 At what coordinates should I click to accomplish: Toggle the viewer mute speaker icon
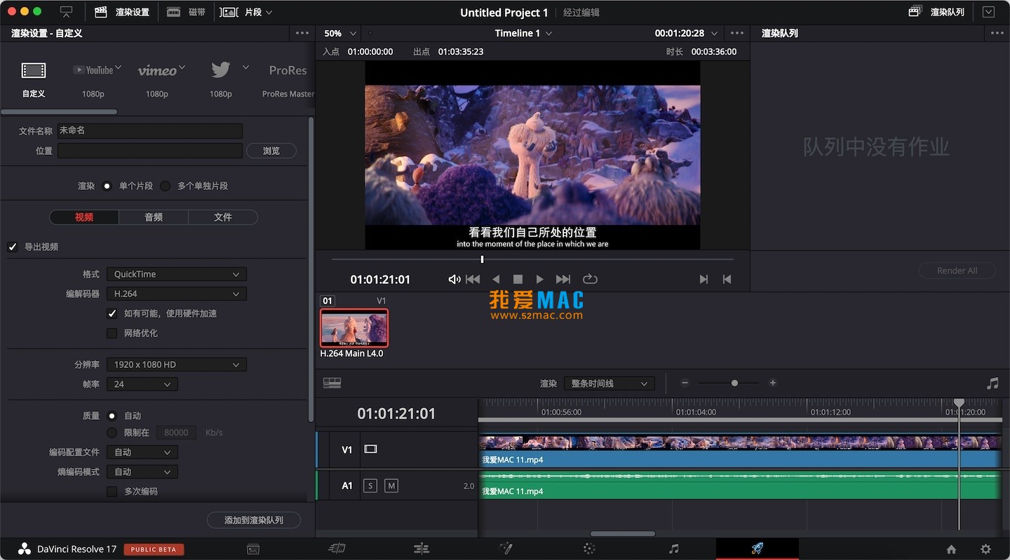click(454, 279)
